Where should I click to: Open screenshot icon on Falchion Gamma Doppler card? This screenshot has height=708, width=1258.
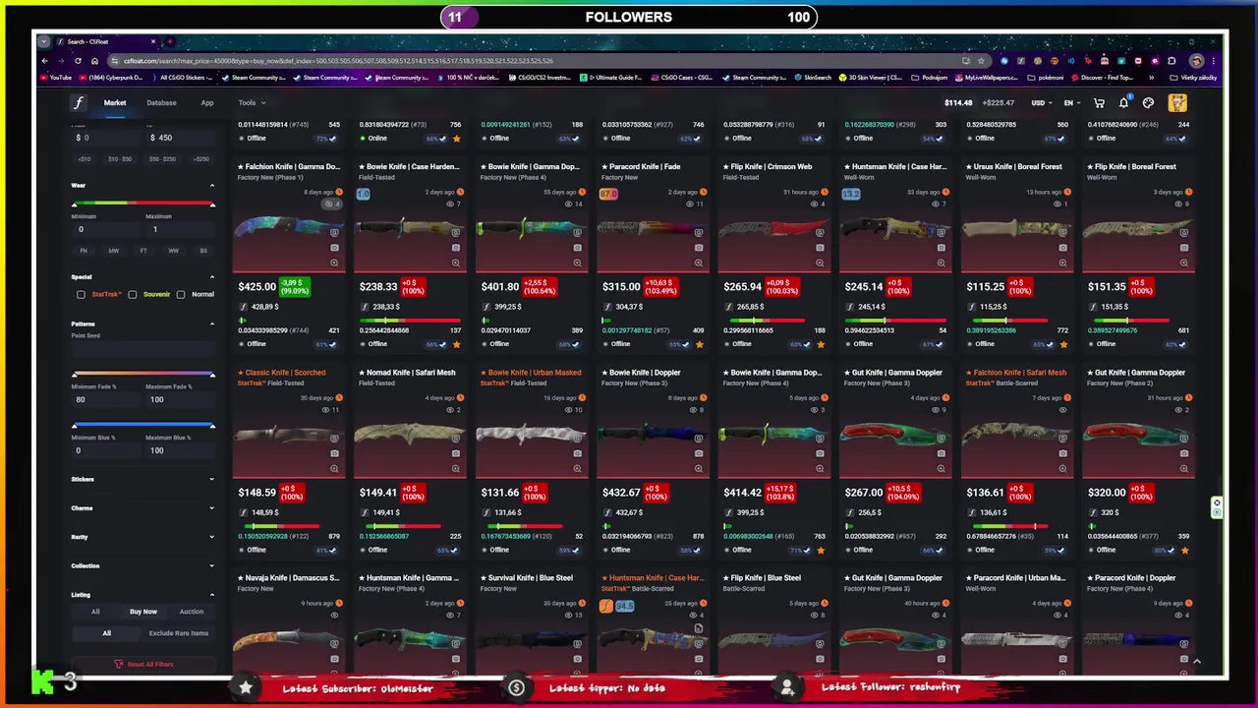[334, 248]
